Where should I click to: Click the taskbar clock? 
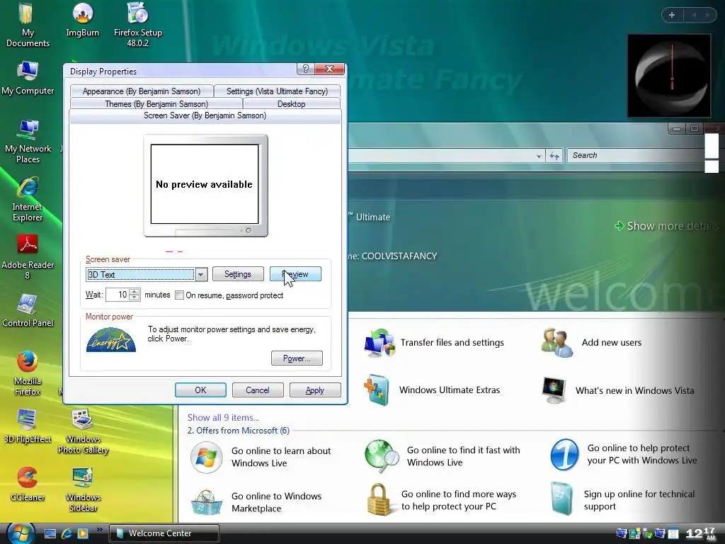pos(700,533)
